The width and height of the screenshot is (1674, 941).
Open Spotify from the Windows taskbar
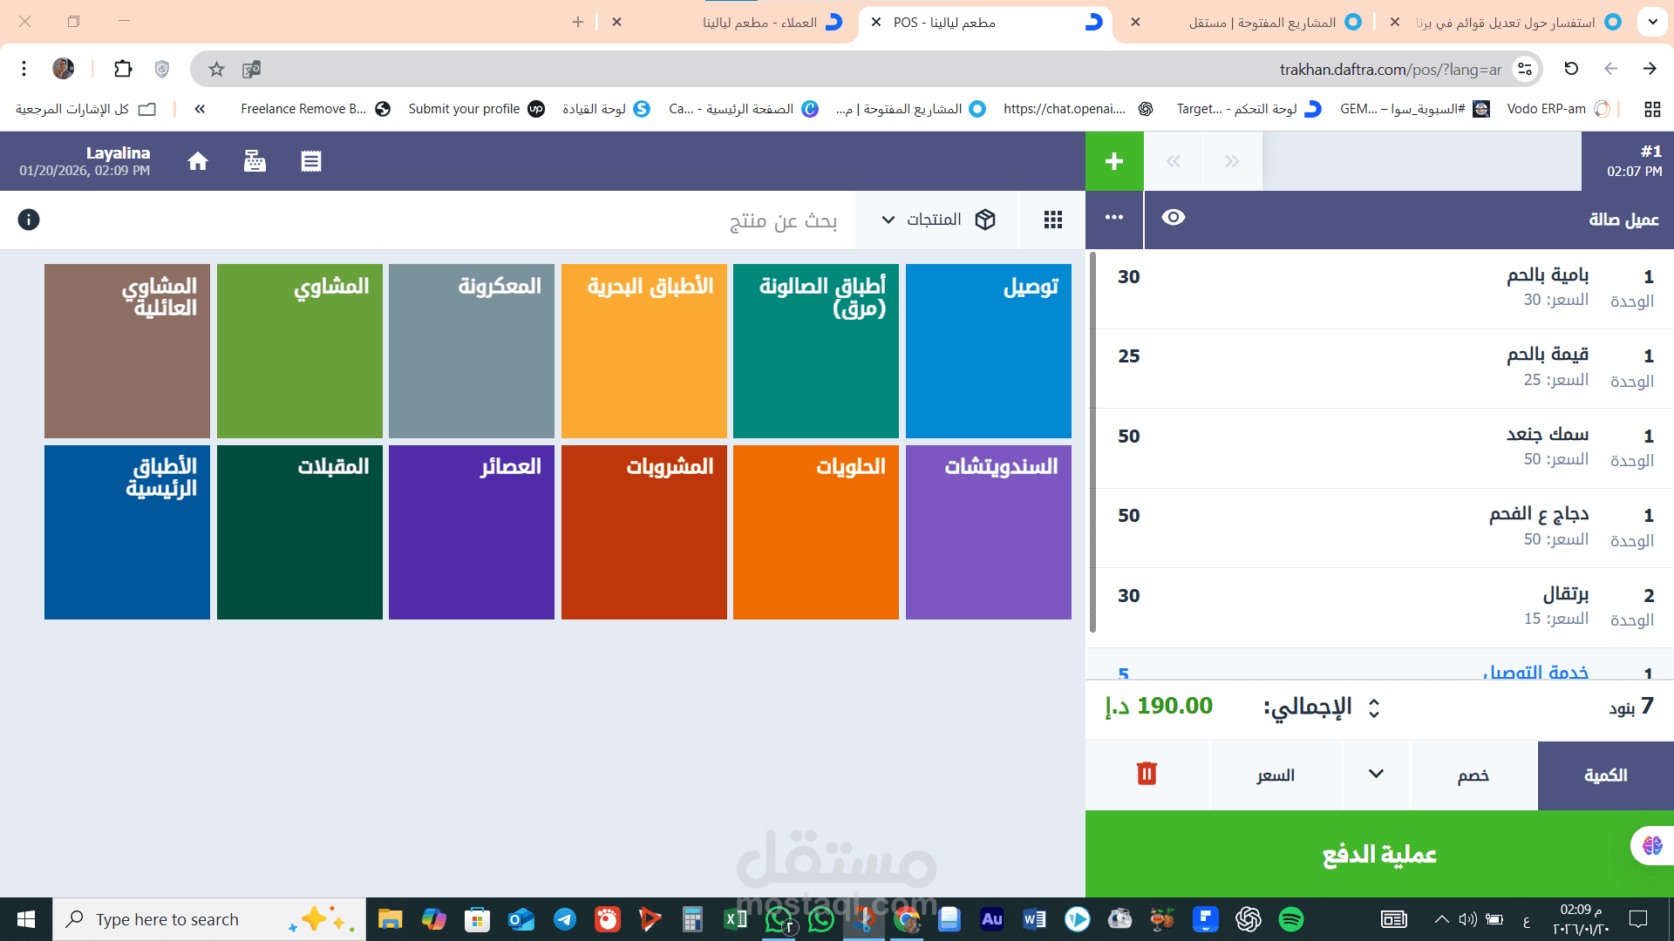tap(1290, 919)
